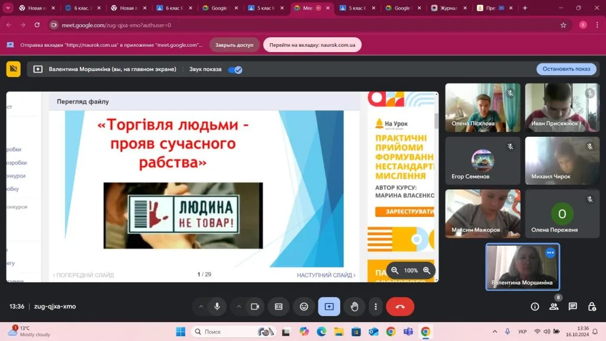Screen dimensions: 606x341
Task: Zoom in the presented slide
Action: [x=427, y=270]
